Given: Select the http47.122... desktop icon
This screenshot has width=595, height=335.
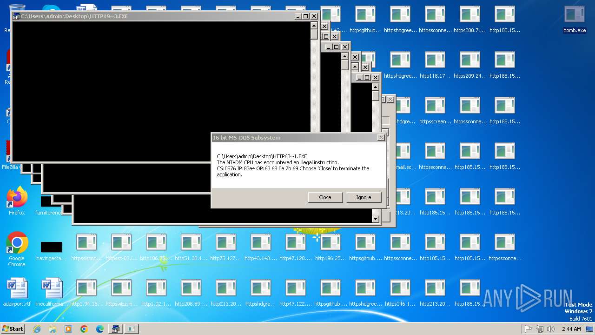Looking at the screenshot, I should tap(296, 293).
